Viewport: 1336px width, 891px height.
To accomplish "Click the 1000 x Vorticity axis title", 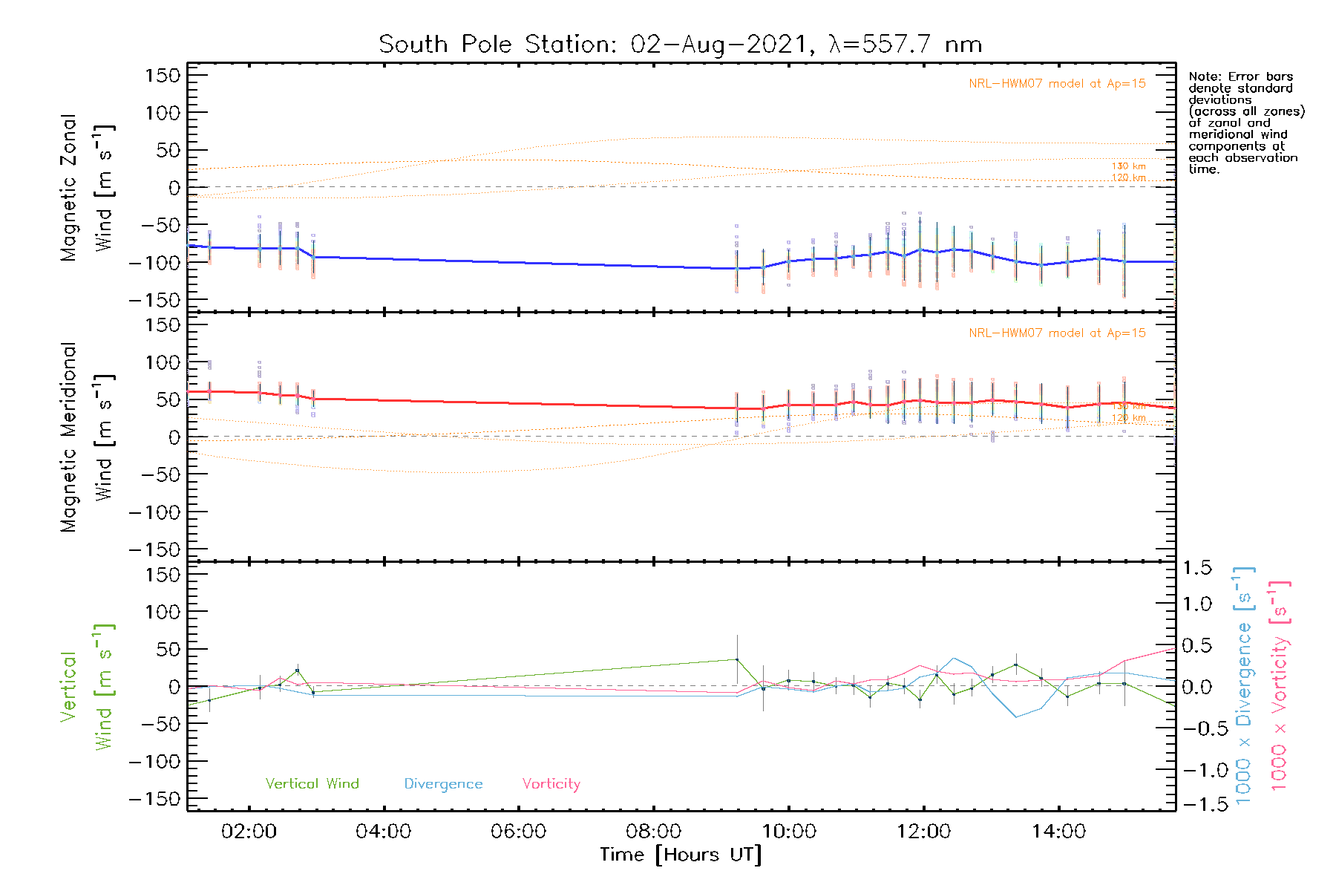I will click(x=1279, y=685).
